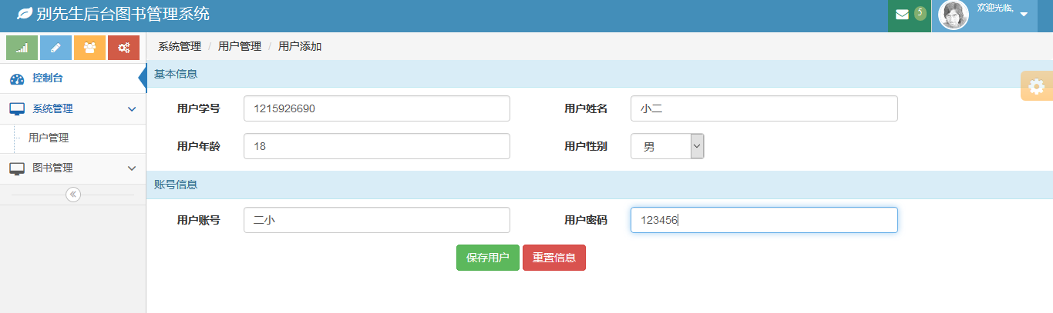Click the dashboard gauge icon beside 控制台
Image resolution: width=1053 pixels, height=313 pixels.
17,78
